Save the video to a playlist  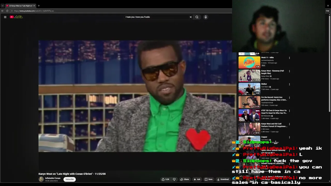(209, 179)
